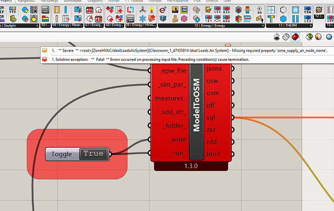
Task: Click the pink hexagon Energy icon
Action: 184,19
